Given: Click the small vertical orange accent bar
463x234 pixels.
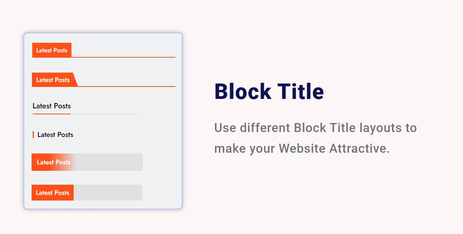Looking at the screenshot, I should (33, 135).
